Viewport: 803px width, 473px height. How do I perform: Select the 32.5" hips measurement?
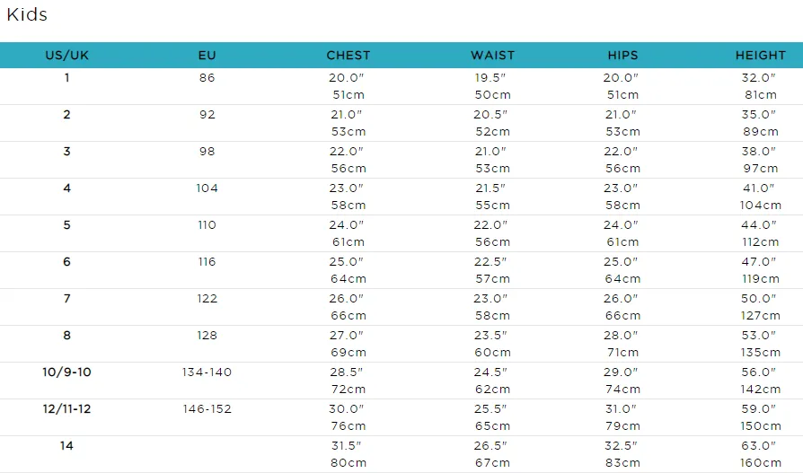pos(621,446)
